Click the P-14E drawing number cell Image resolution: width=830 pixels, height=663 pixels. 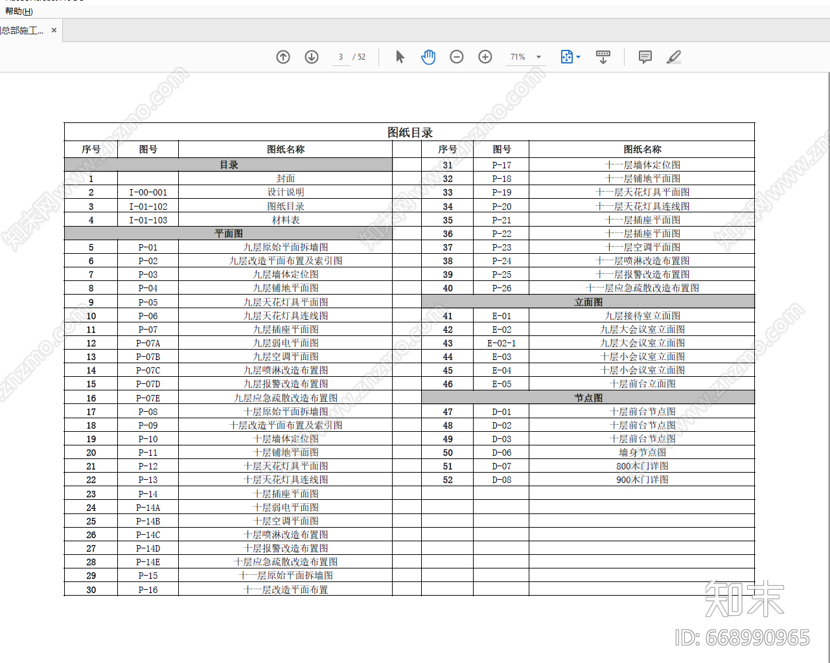point(148,562)
